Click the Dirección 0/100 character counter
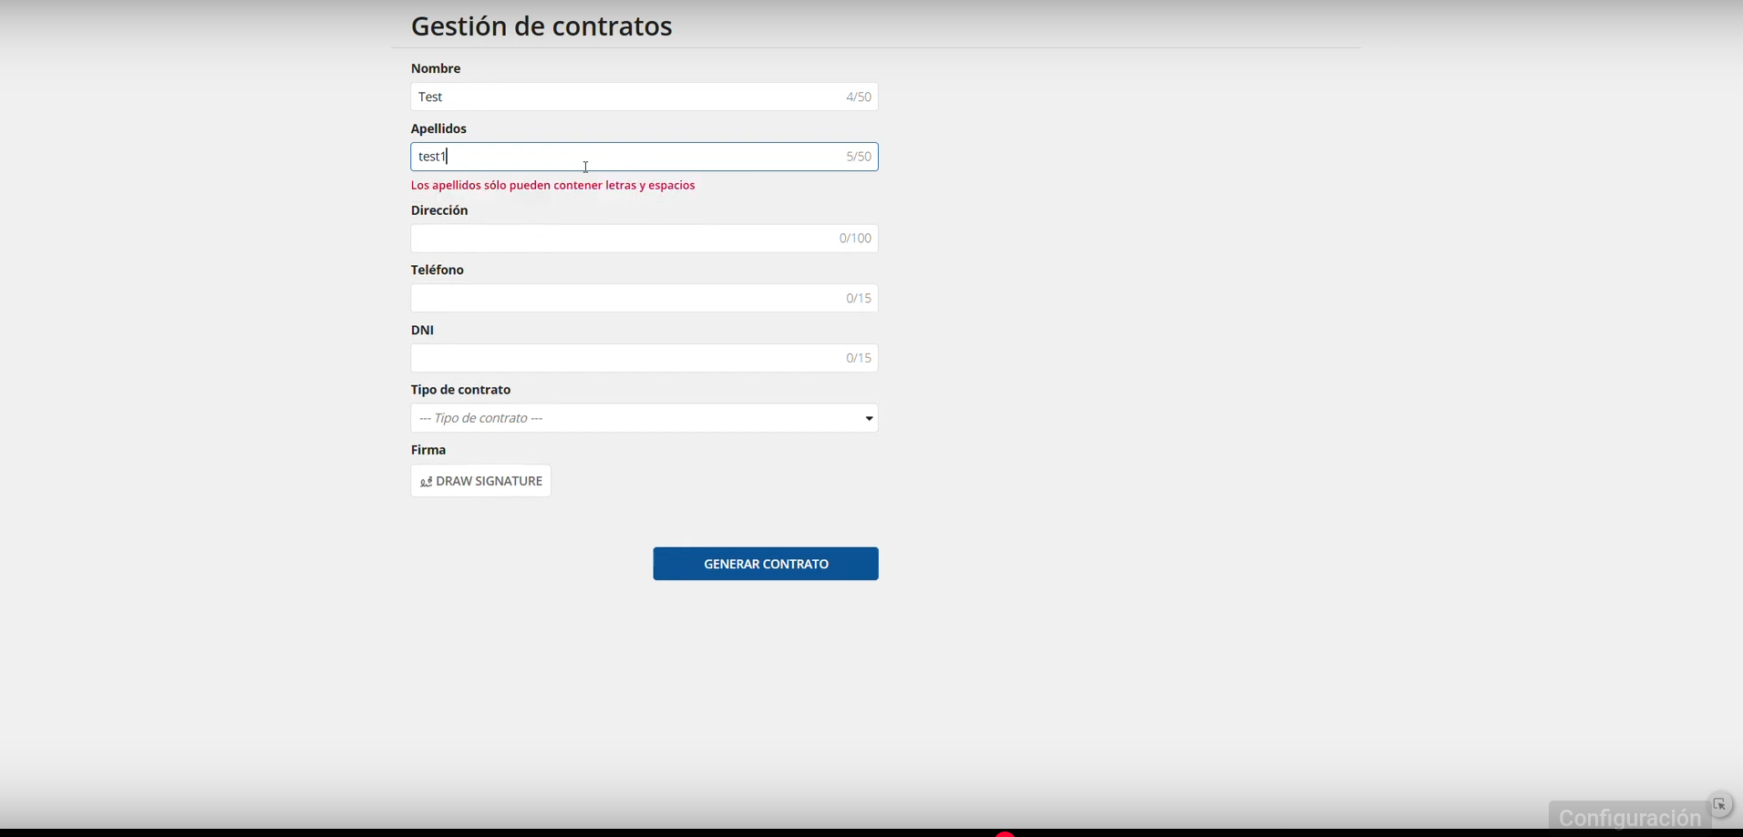 pos(855,239)
